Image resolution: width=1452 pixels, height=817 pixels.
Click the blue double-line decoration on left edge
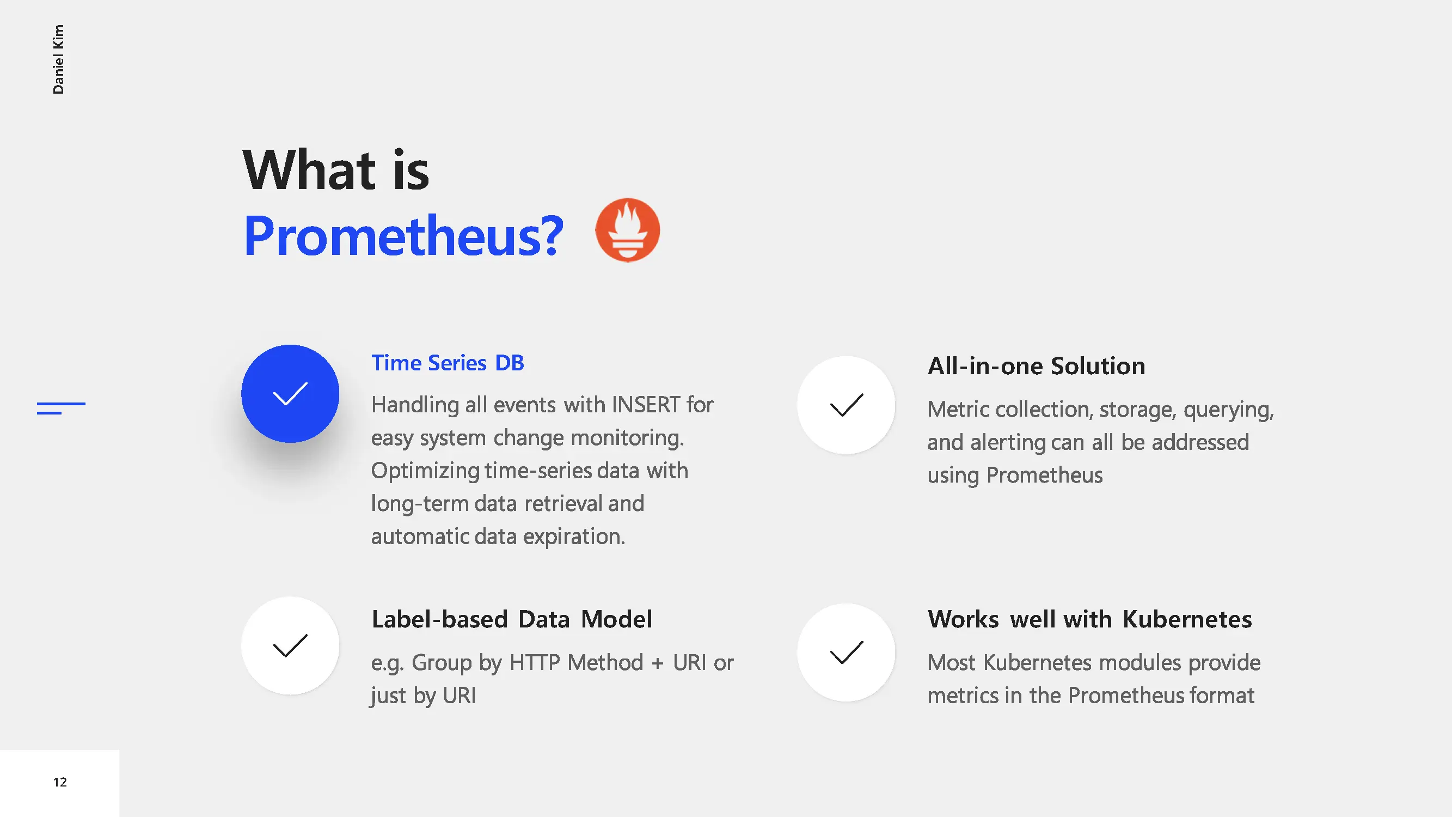point(61,407)
